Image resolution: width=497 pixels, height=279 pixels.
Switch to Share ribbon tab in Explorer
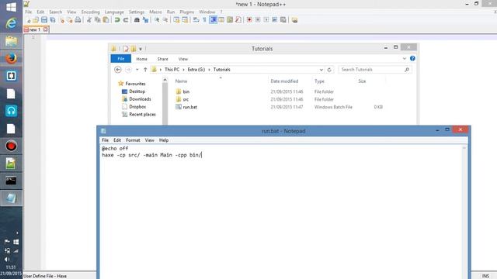pyautogui.click(x=162, y=59)
